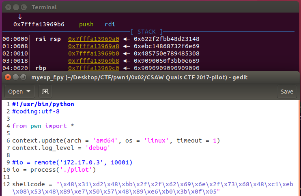
Task: Click the wrapped shellcode continuation line
Action: click(116, 192)
